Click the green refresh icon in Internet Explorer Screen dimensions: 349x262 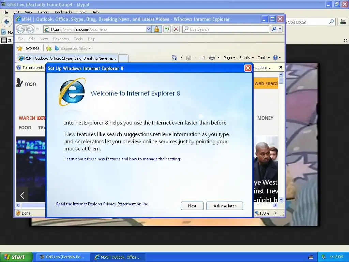coord(167,29)
